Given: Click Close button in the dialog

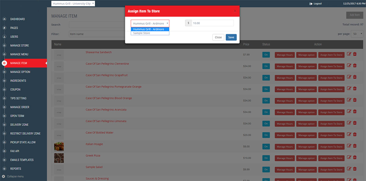Looking at the screenshot, I should [218, 37].
